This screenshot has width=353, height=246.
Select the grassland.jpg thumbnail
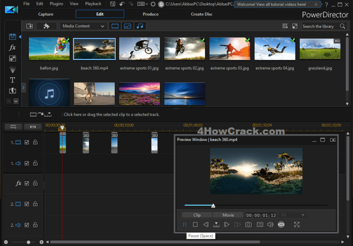click(320, 48)
